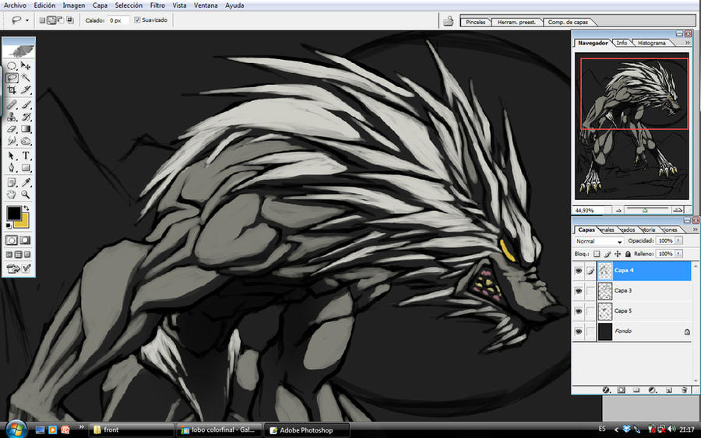
Task: Select the Crop tool
Action: pos(12,89)
